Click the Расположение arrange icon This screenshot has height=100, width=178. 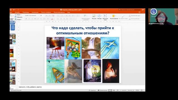tap(113, 16)
